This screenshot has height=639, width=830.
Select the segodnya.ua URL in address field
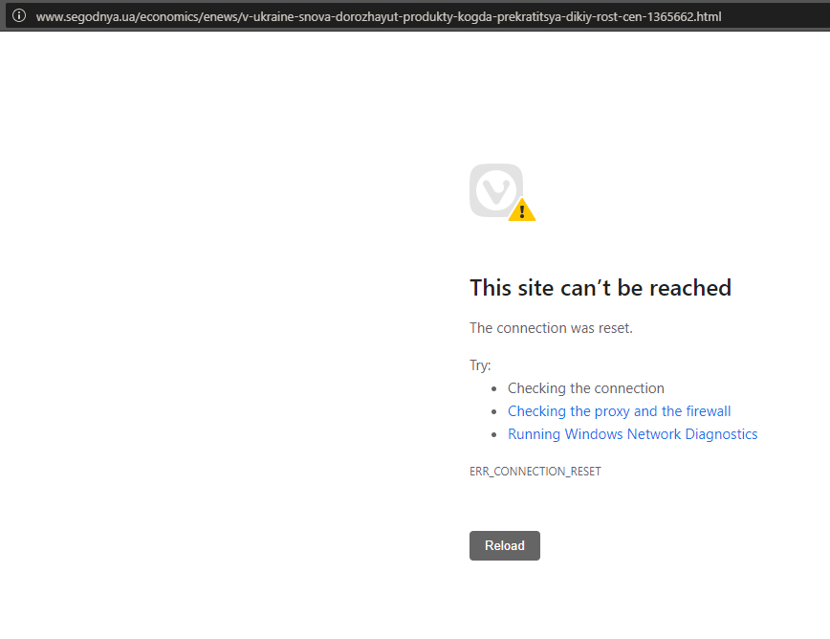pos(379,17)
